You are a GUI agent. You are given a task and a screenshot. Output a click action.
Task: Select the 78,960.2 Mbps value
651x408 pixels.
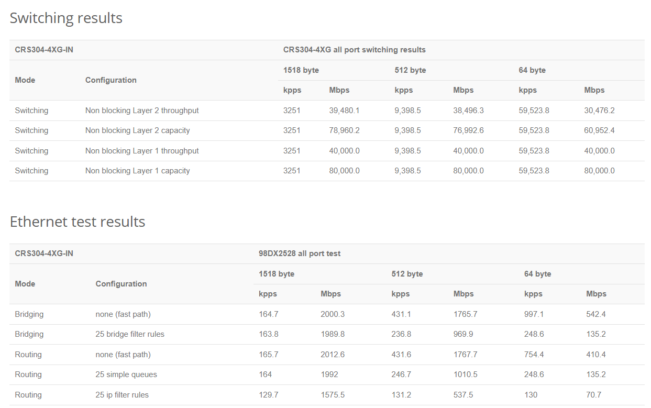coord(344,131)
